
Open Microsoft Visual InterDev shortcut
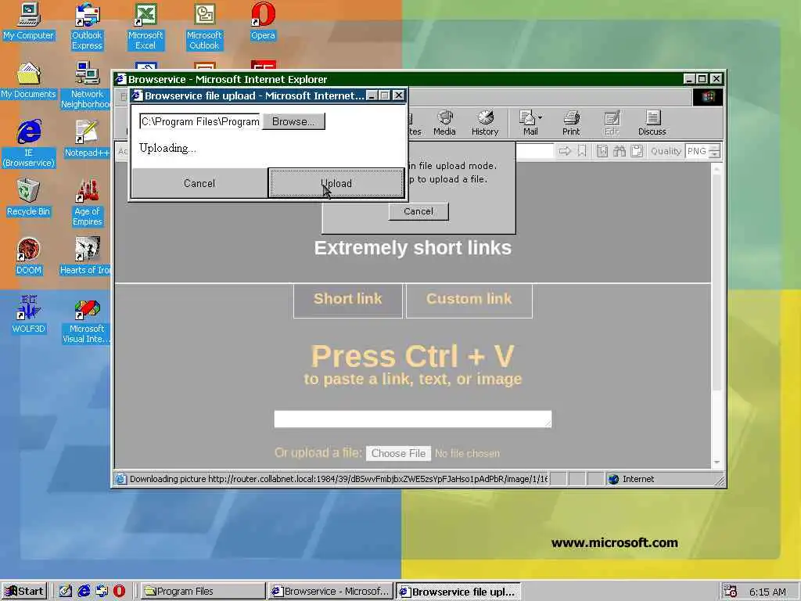point(87,320)
